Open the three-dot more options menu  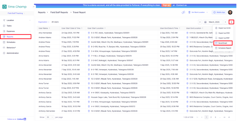tap(231, 22)
